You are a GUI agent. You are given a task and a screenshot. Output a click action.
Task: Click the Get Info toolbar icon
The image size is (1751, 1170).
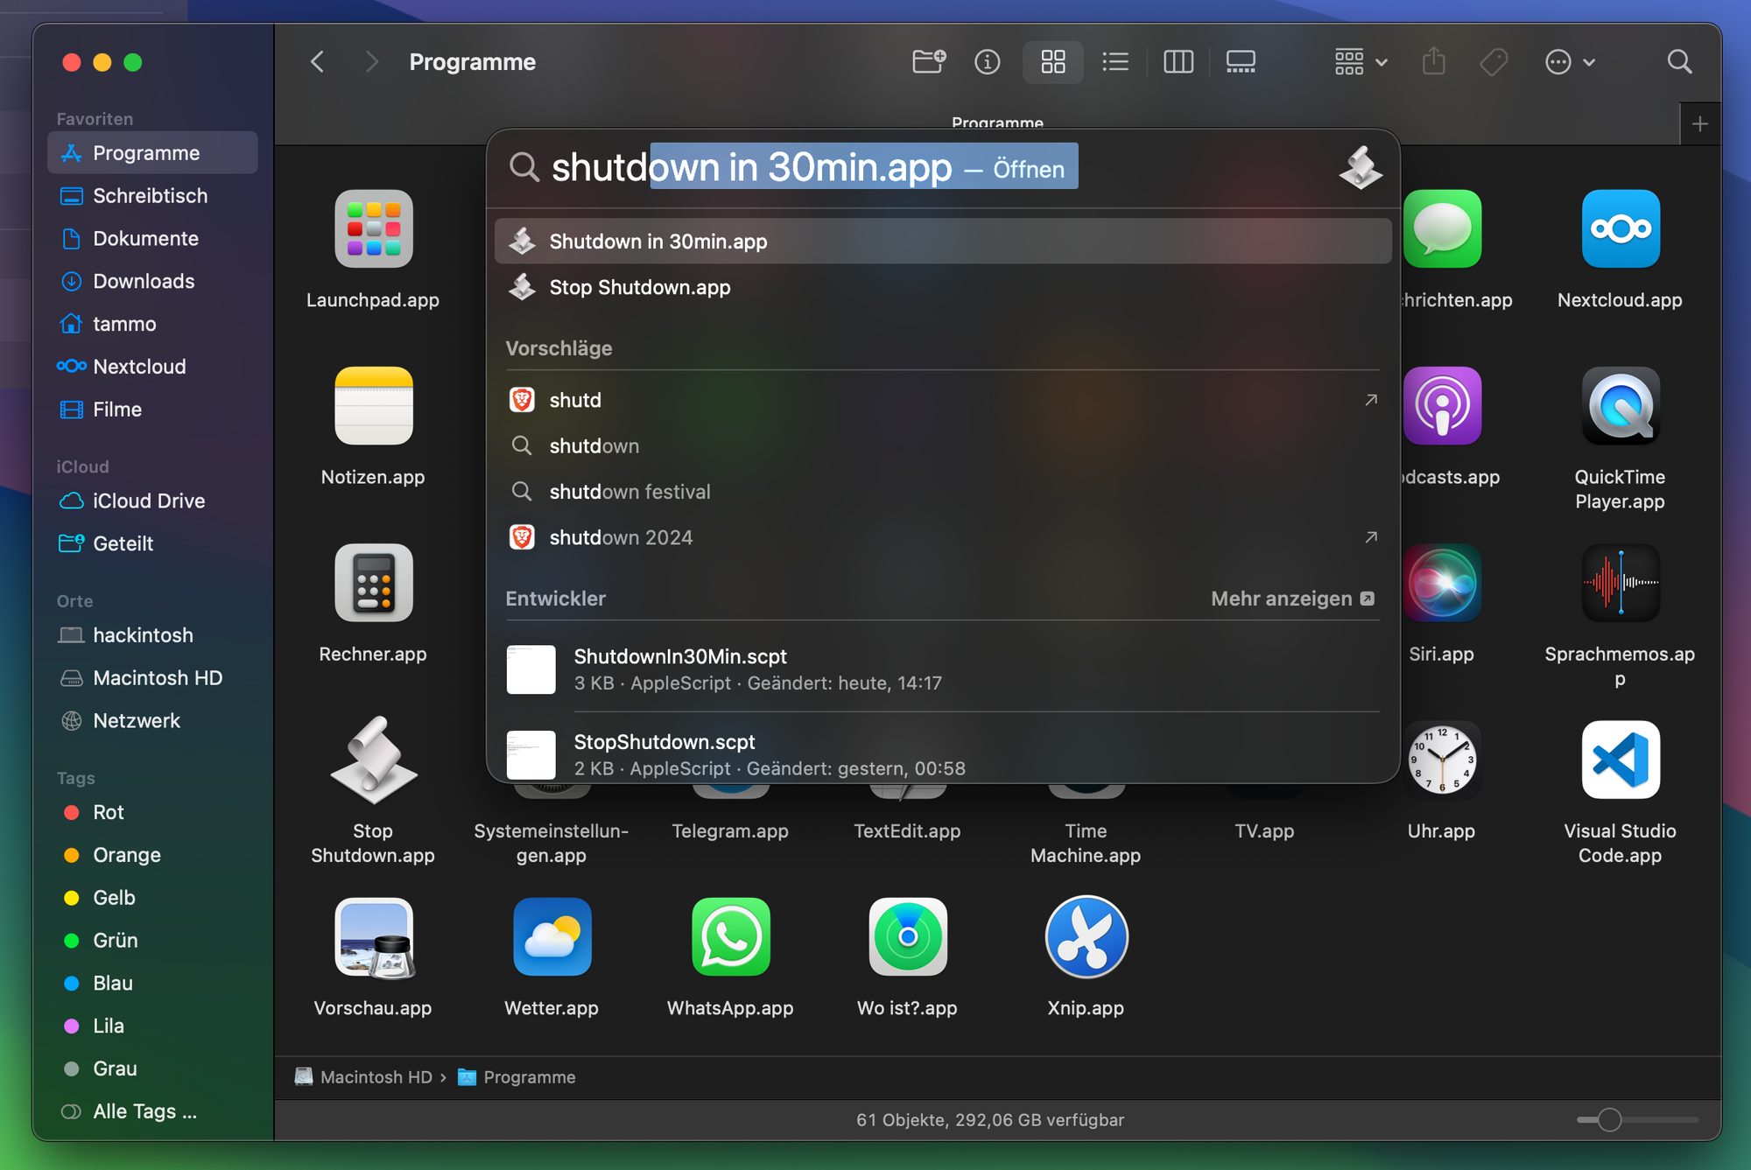tap(987, 62)
